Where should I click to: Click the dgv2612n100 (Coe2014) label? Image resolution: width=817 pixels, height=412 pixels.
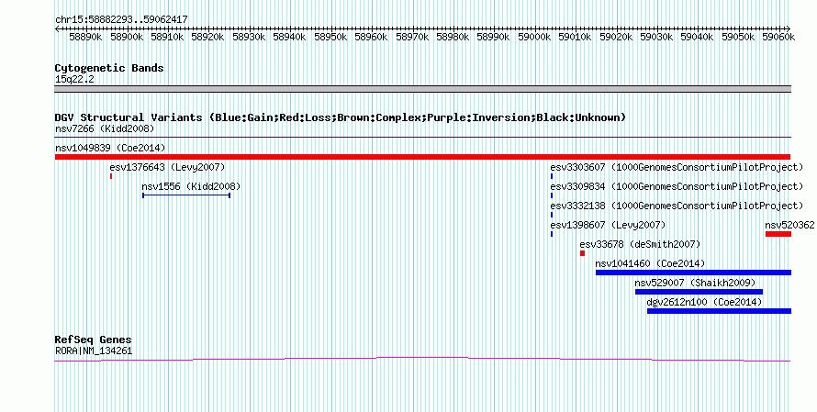[x=704, y=302]
